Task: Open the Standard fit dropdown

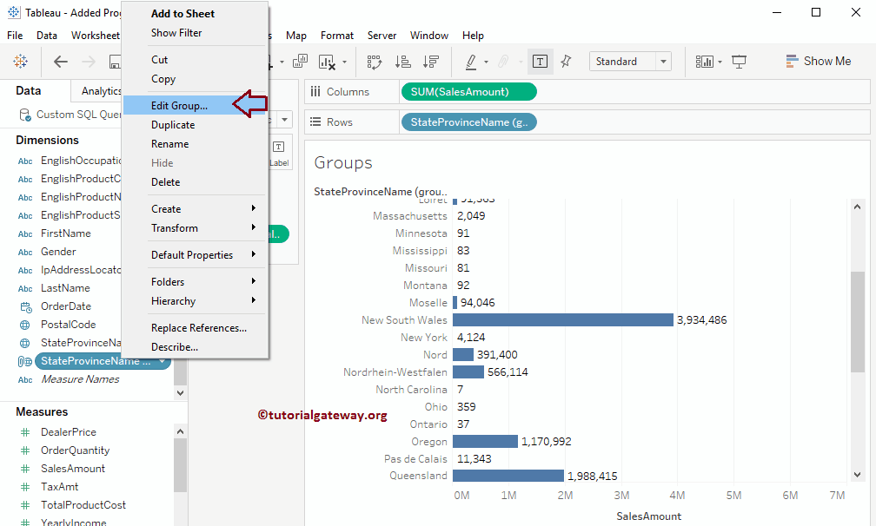Action: point(662,61)
